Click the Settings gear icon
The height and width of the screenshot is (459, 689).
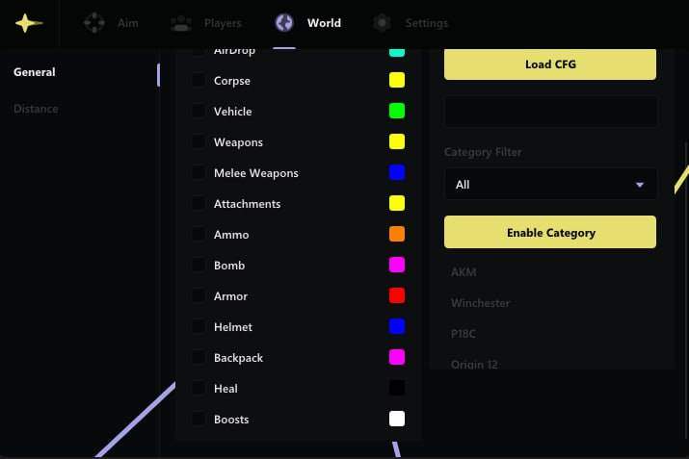[x=382, y=23]
